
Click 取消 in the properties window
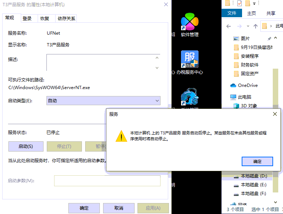pyautogui.click(x=118, y=208)
